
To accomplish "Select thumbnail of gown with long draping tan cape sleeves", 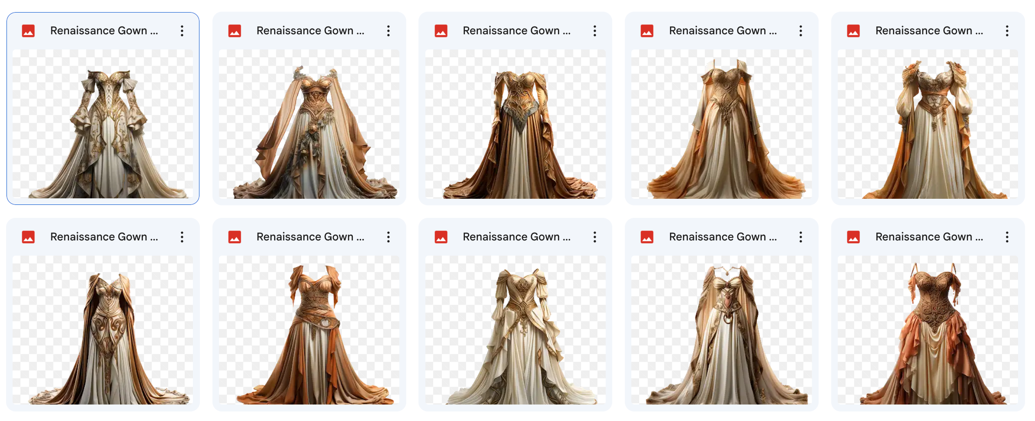I will coord(309,124).
